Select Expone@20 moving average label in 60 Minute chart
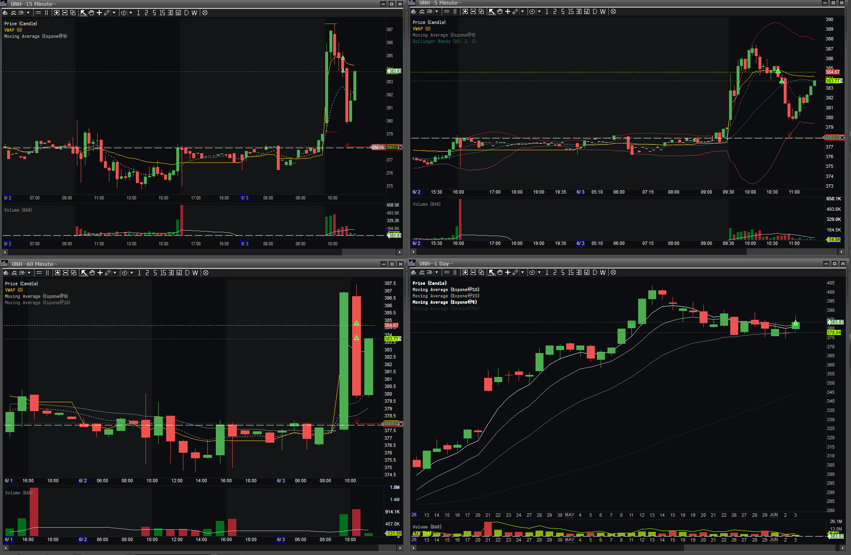 [38, 303]
